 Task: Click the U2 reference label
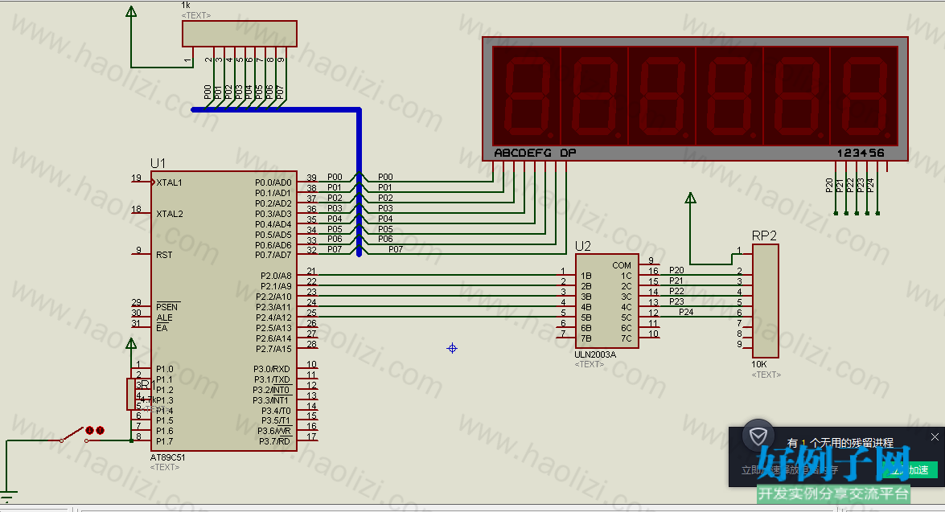point(583,246)
